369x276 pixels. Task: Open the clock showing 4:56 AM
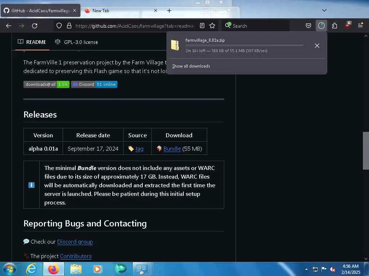350,269
